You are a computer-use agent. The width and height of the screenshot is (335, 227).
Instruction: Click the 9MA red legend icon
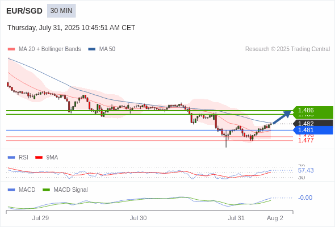pyautogui.click(x=39, y=158)
